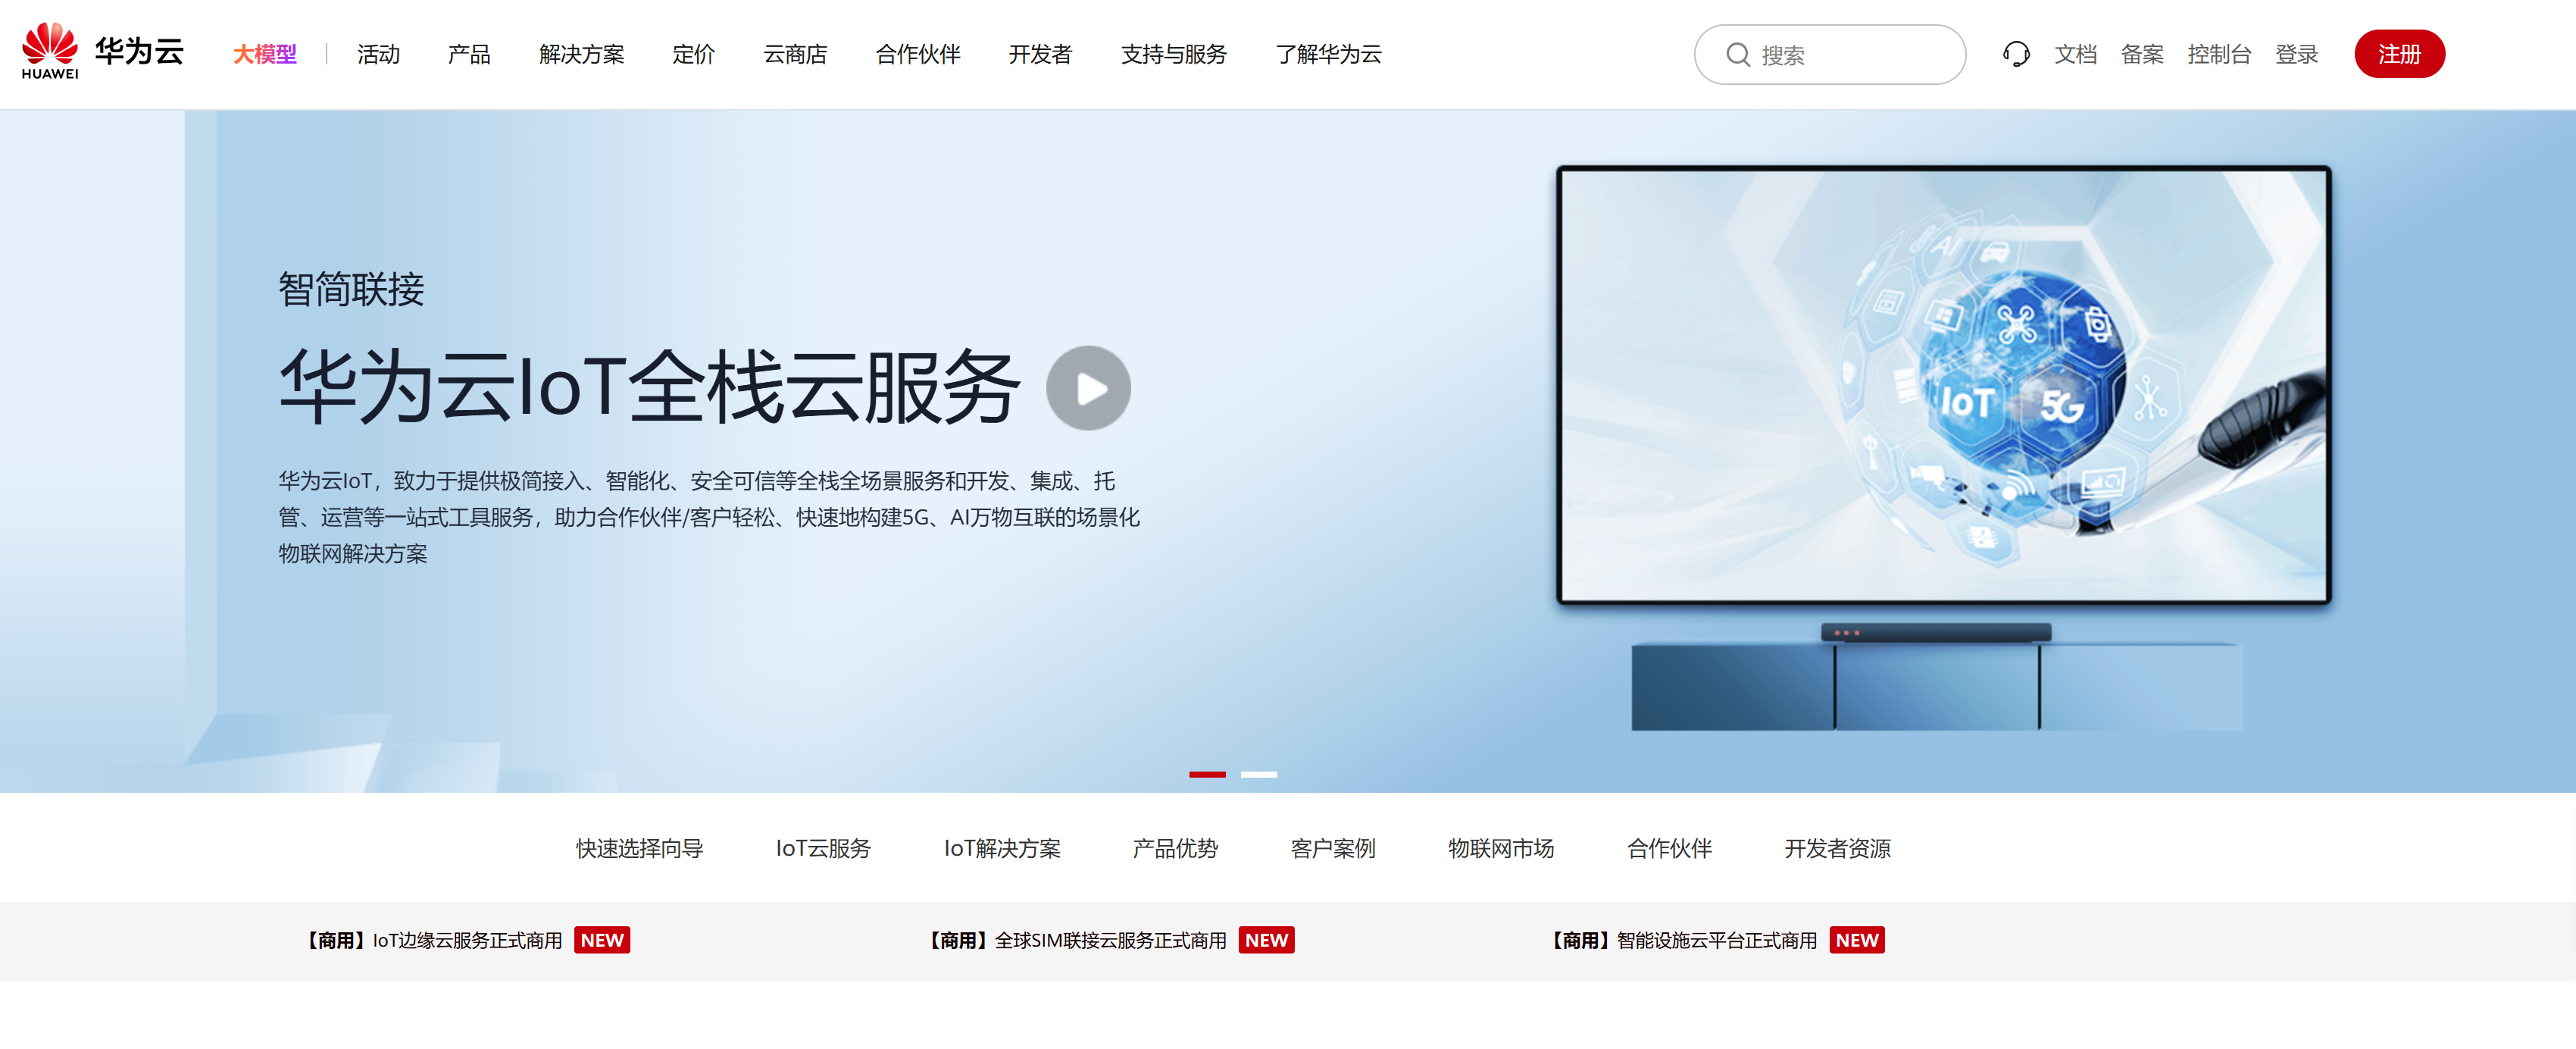This screenshot has height=1049, width=2576.
Task: Select first red banner slide indicator
Action: pos(1207,774)
